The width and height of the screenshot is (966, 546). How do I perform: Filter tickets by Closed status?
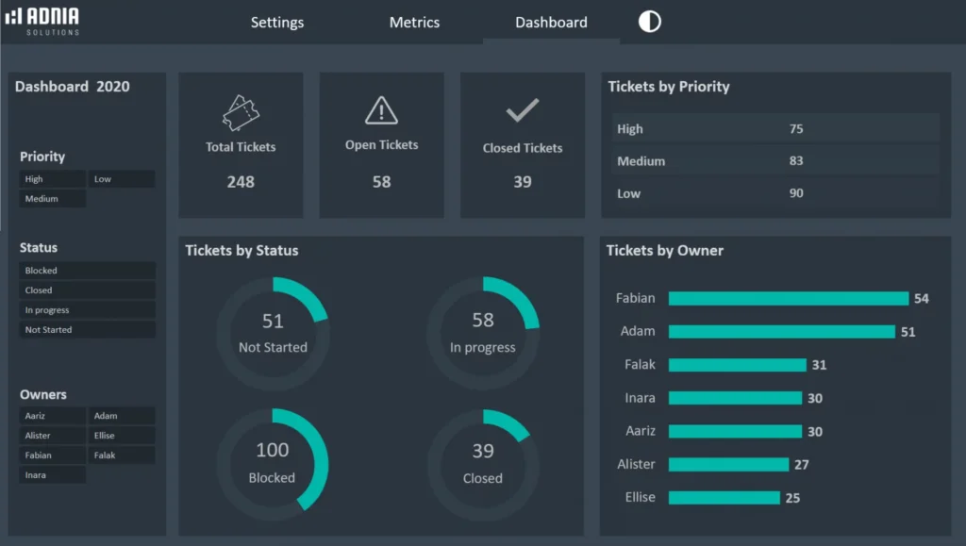point(87,290)
